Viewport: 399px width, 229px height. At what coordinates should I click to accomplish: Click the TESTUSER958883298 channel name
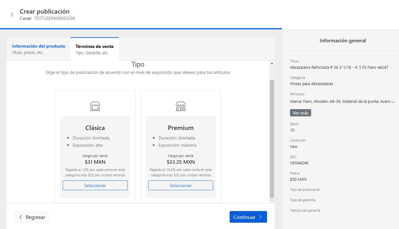point(54,18)
